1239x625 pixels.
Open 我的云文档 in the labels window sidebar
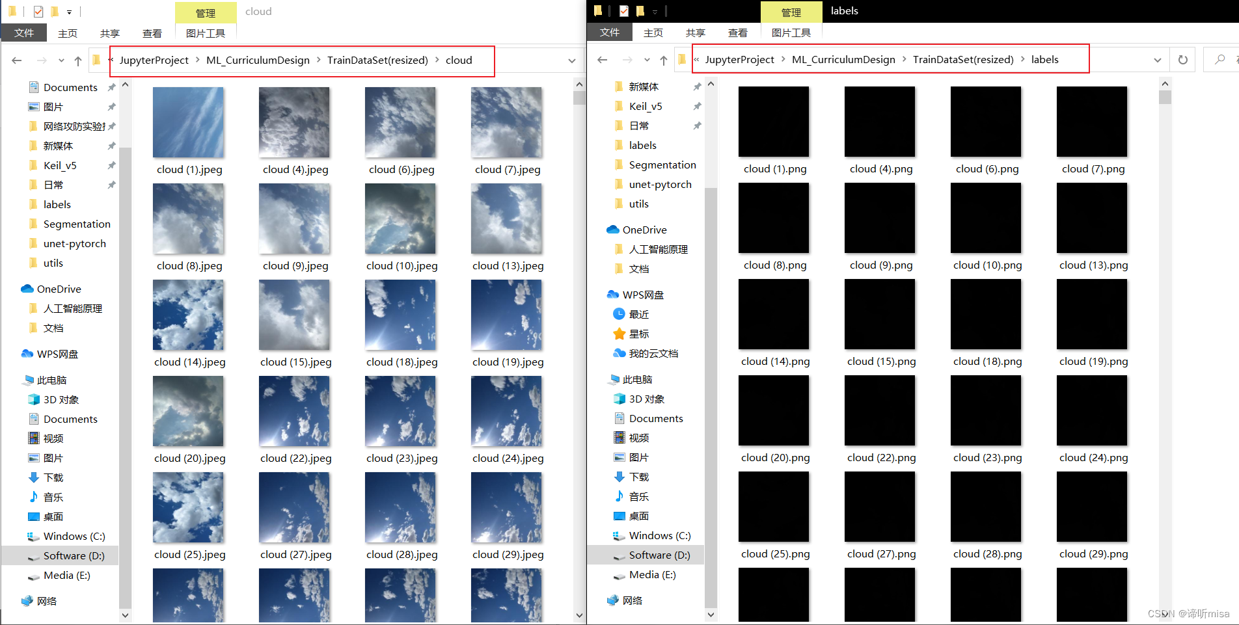click(x=646, y=353)
